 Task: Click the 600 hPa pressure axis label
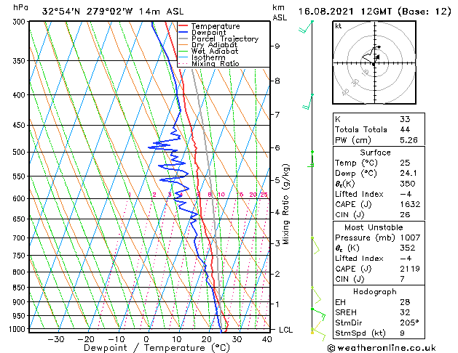pyautogui.click(x=20, y=198)
